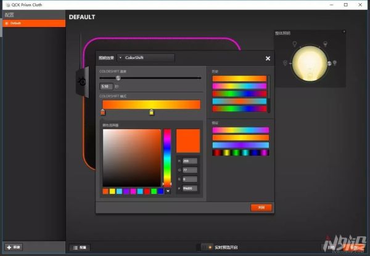Image resolution: width=370 pixels, height=256 pixels.
Task: Pick the light blue swatch next to yellow
Action: 120,191
